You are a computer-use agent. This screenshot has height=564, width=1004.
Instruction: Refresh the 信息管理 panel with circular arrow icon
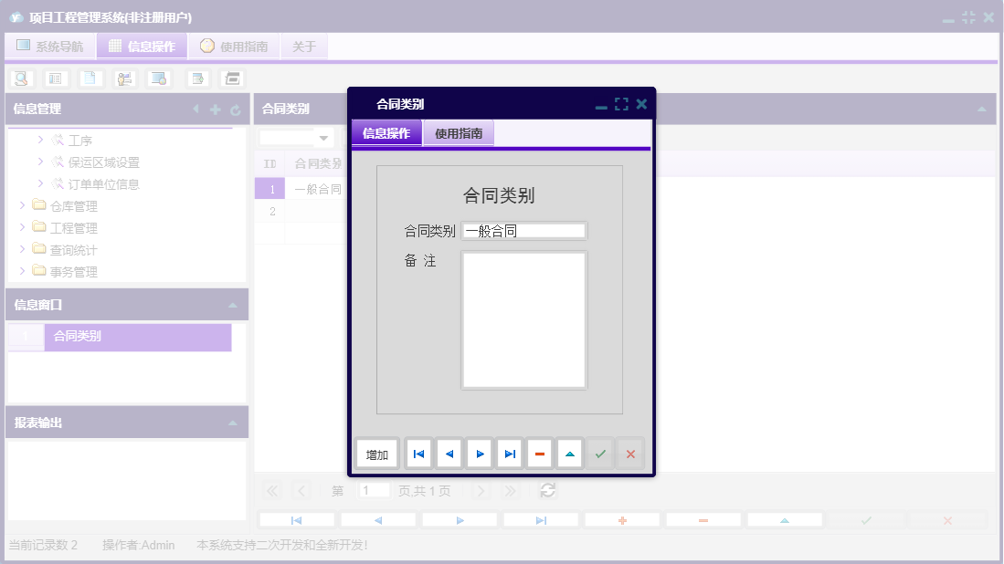234,109
